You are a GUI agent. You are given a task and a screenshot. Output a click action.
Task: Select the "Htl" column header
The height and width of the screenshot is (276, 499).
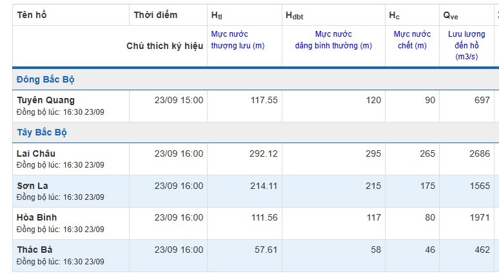(217, 15)
